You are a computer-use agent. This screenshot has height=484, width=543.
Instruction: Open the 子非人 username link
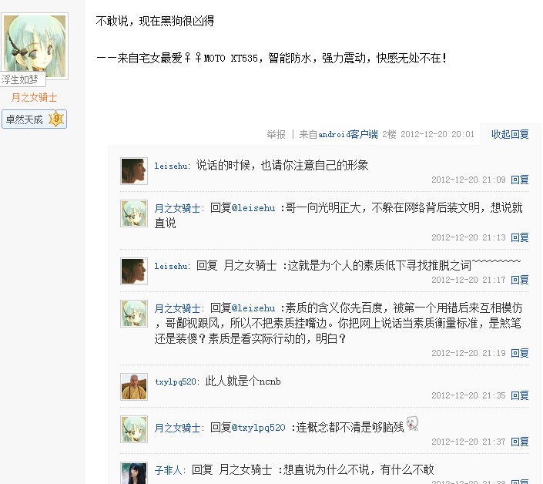169,470
